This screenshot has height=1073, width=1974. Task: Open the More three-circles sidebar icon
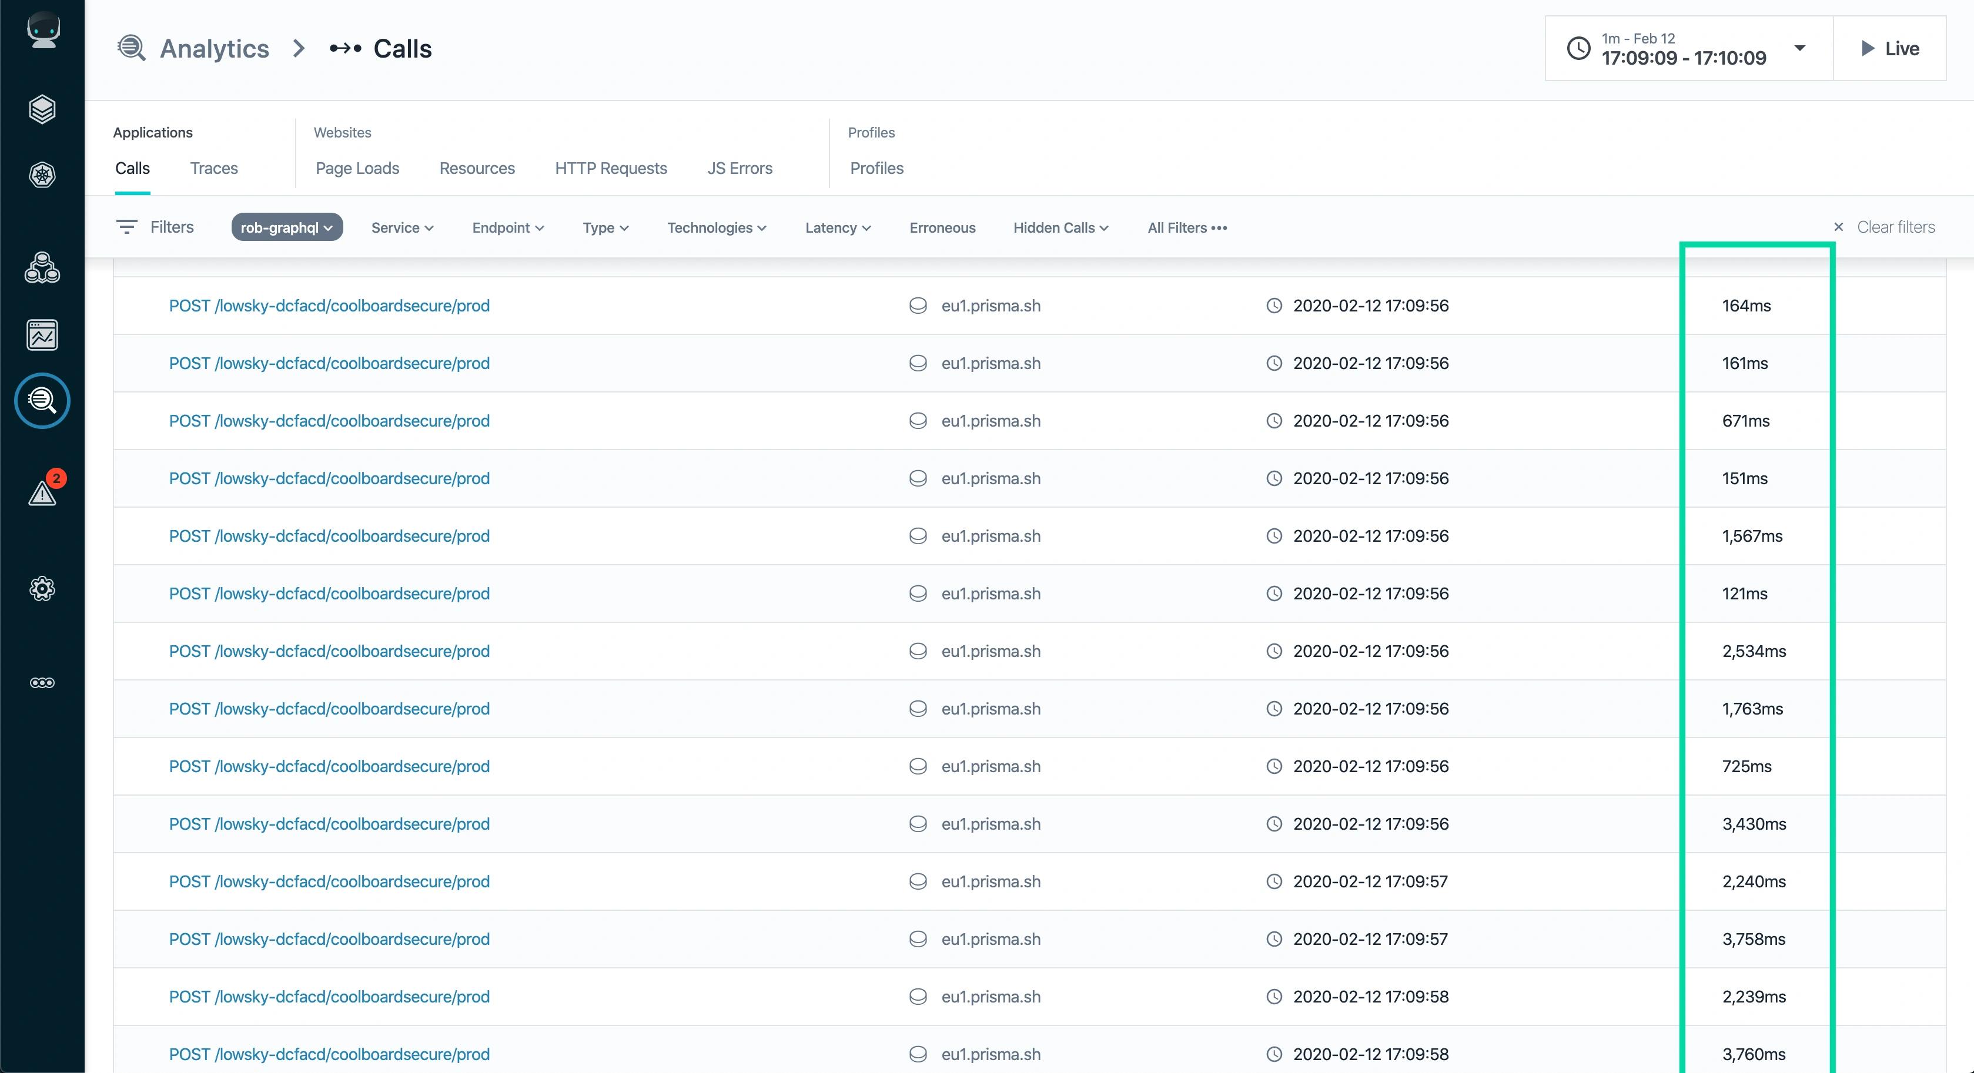[42, 682]
